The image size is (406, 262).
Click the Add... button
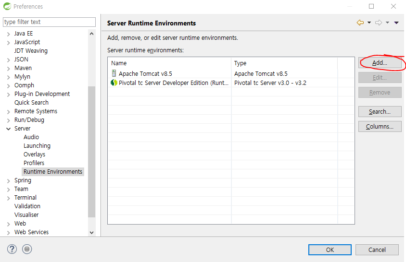(380, 63)
